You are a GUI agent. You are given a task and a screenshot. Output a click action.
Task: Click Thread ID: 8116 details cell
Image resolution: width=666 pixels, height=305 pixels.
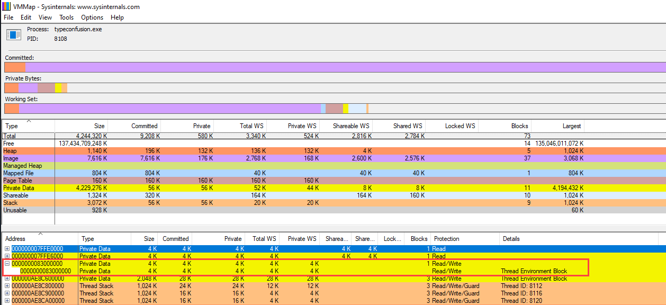point(521,293)
